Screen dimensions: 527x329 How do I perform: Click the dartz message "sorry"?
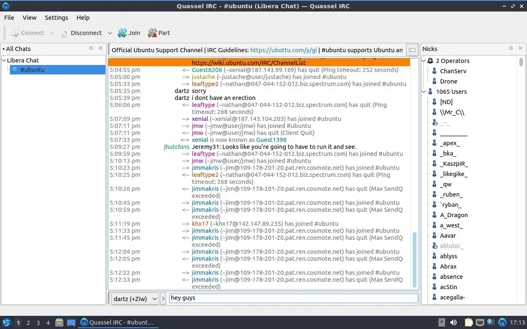[199, 91]
